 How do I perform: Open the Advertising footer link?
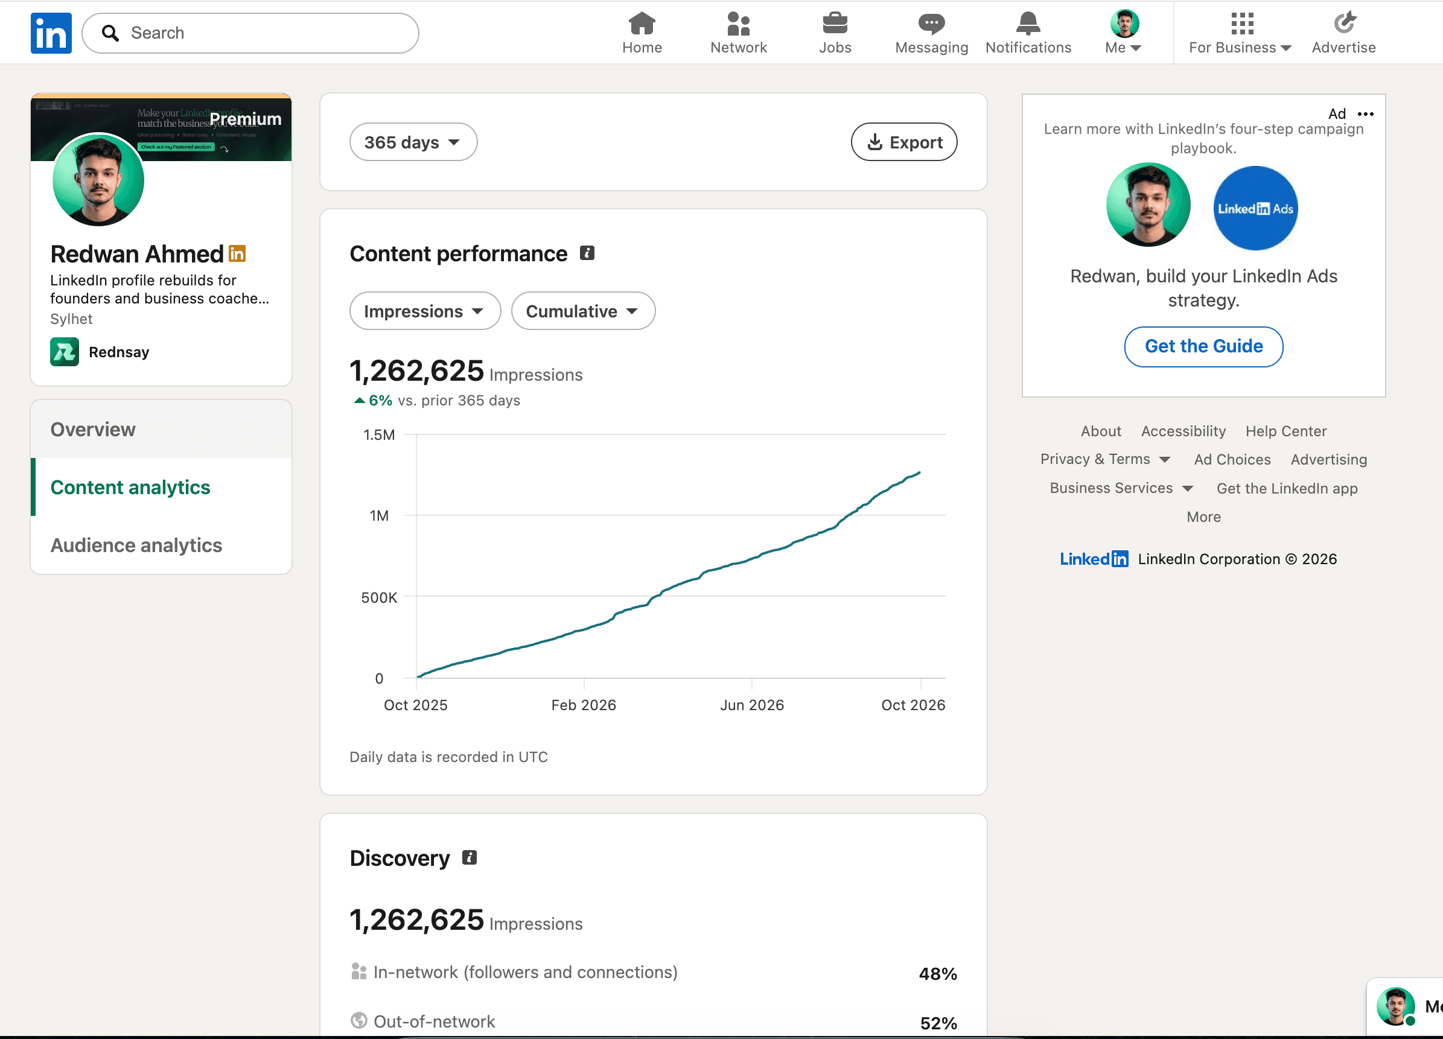1328,459
